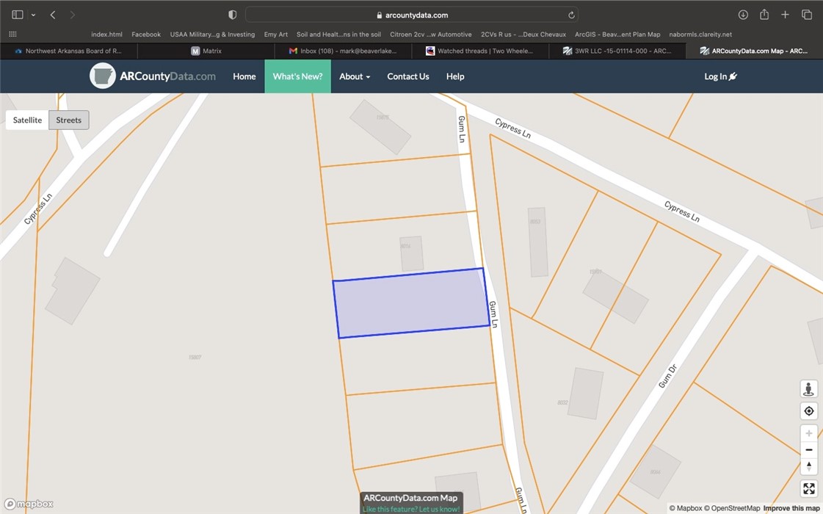Image resolution: width=823 pixels, height=514 pixels.
Task: Select the highlighted blue parcel
Action: coord(410,303)
